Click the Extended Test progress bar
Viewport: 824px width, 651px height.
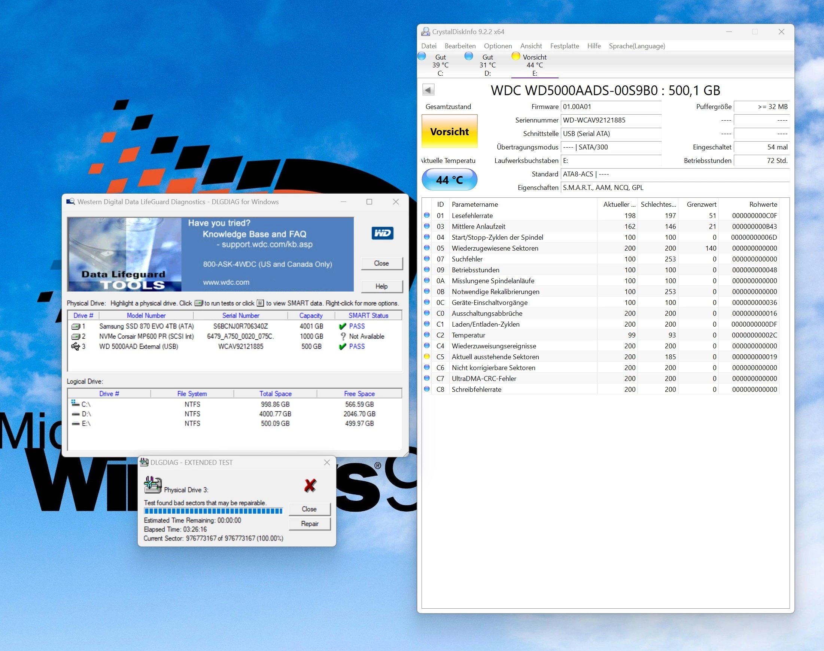(213, 511)
